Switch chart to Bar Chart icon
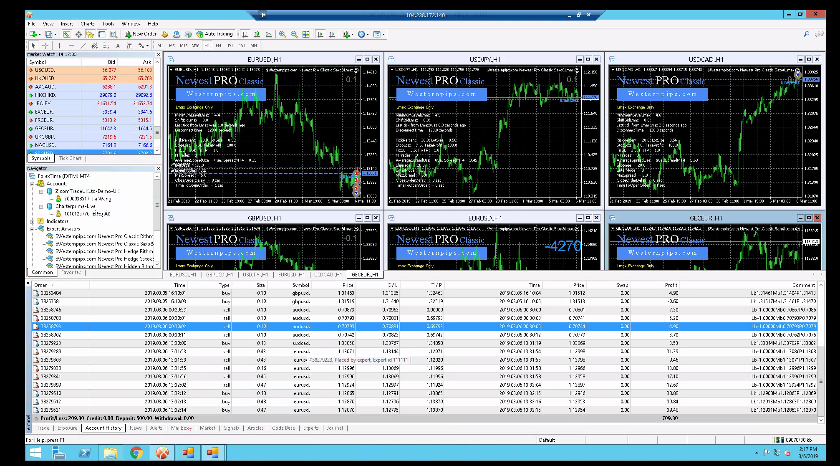 pyautogui.click(x=245, y=34)
